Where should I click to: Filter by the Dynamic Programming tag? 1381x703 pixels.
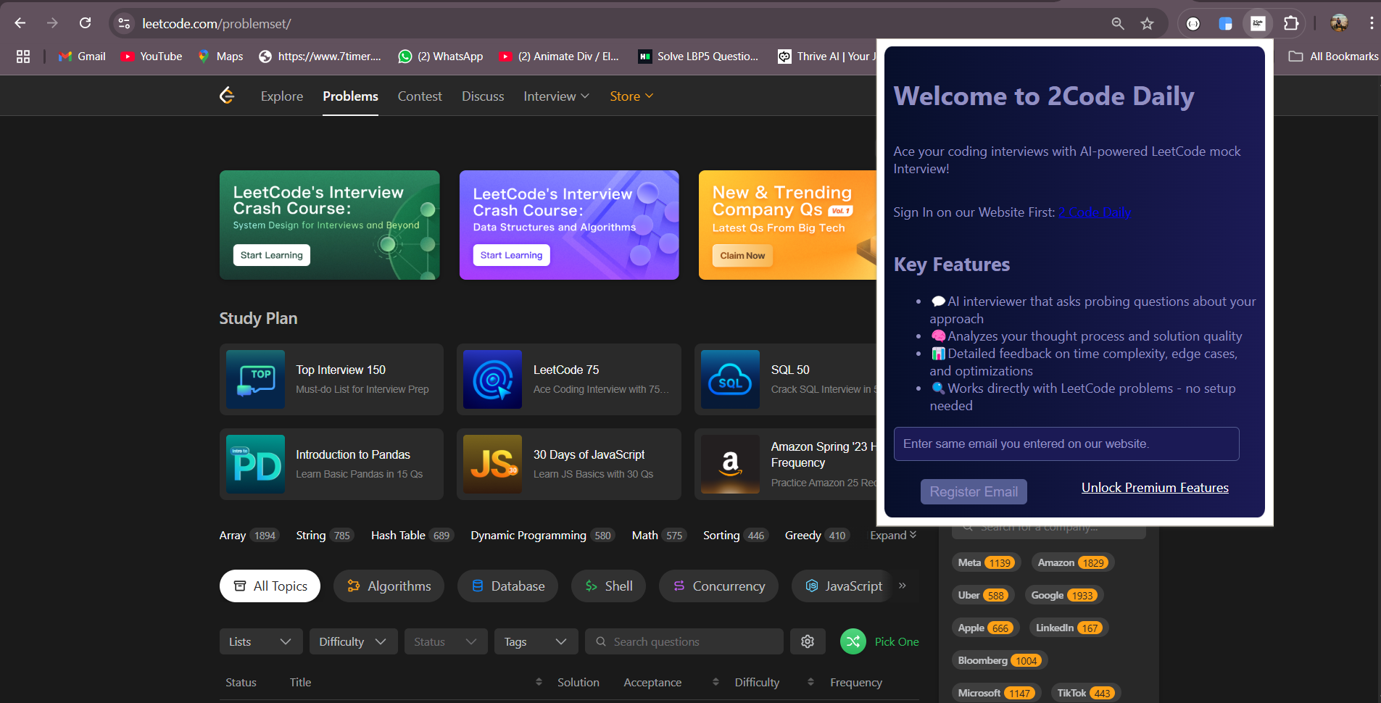(x=543, y=536)
